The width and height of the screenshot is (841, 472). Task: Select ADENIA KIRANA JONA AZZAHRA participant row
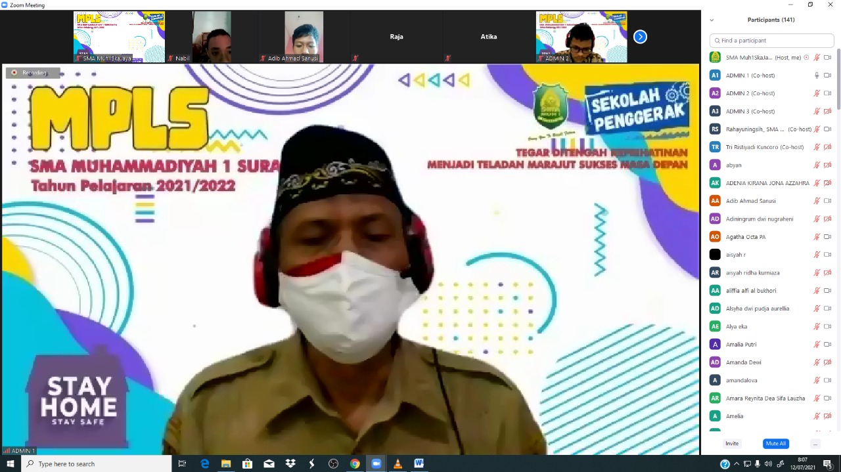point(771,182)
